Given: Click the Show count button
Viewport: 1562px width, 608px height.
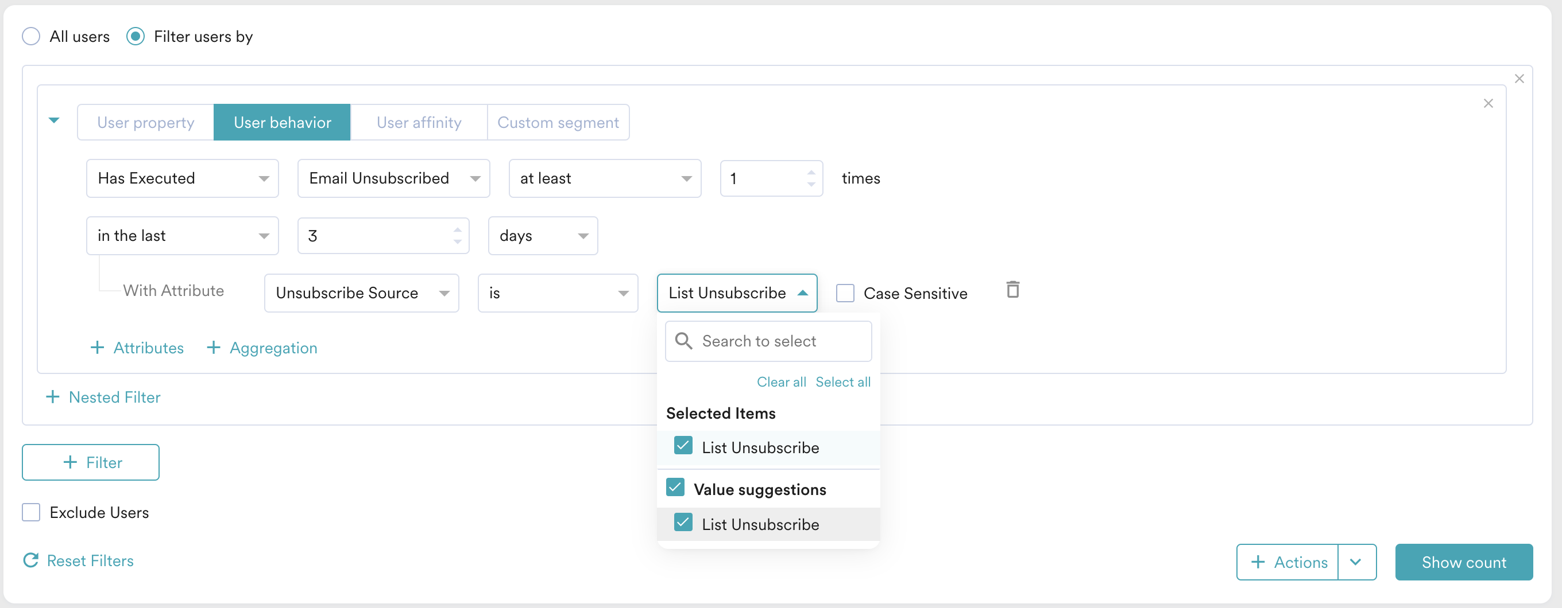Looking at the screenshot, I should [x=1463, y=562].
